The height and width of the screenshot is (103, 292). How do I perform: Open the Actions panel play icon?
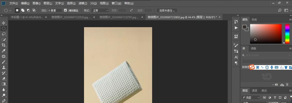pos(236,28)
